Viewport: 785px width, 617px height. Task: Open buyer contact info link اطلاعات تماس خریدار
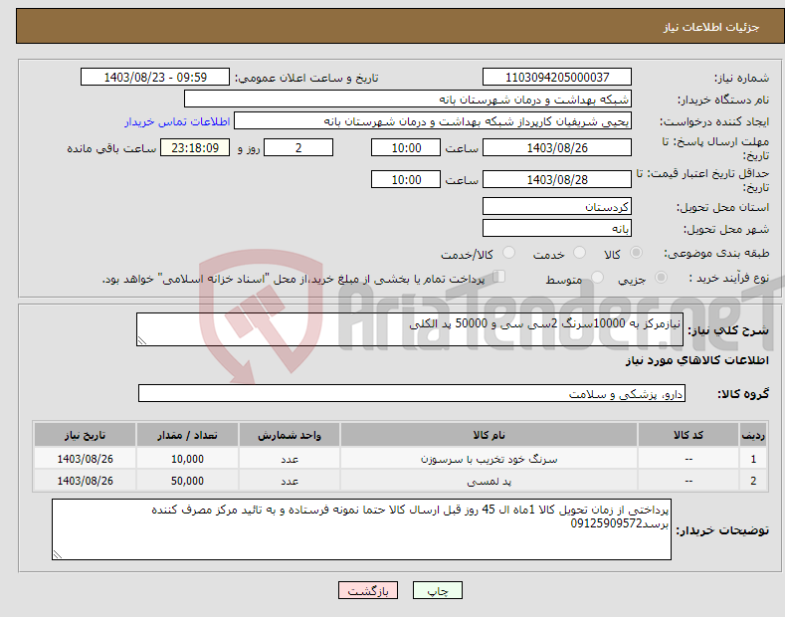177,122
